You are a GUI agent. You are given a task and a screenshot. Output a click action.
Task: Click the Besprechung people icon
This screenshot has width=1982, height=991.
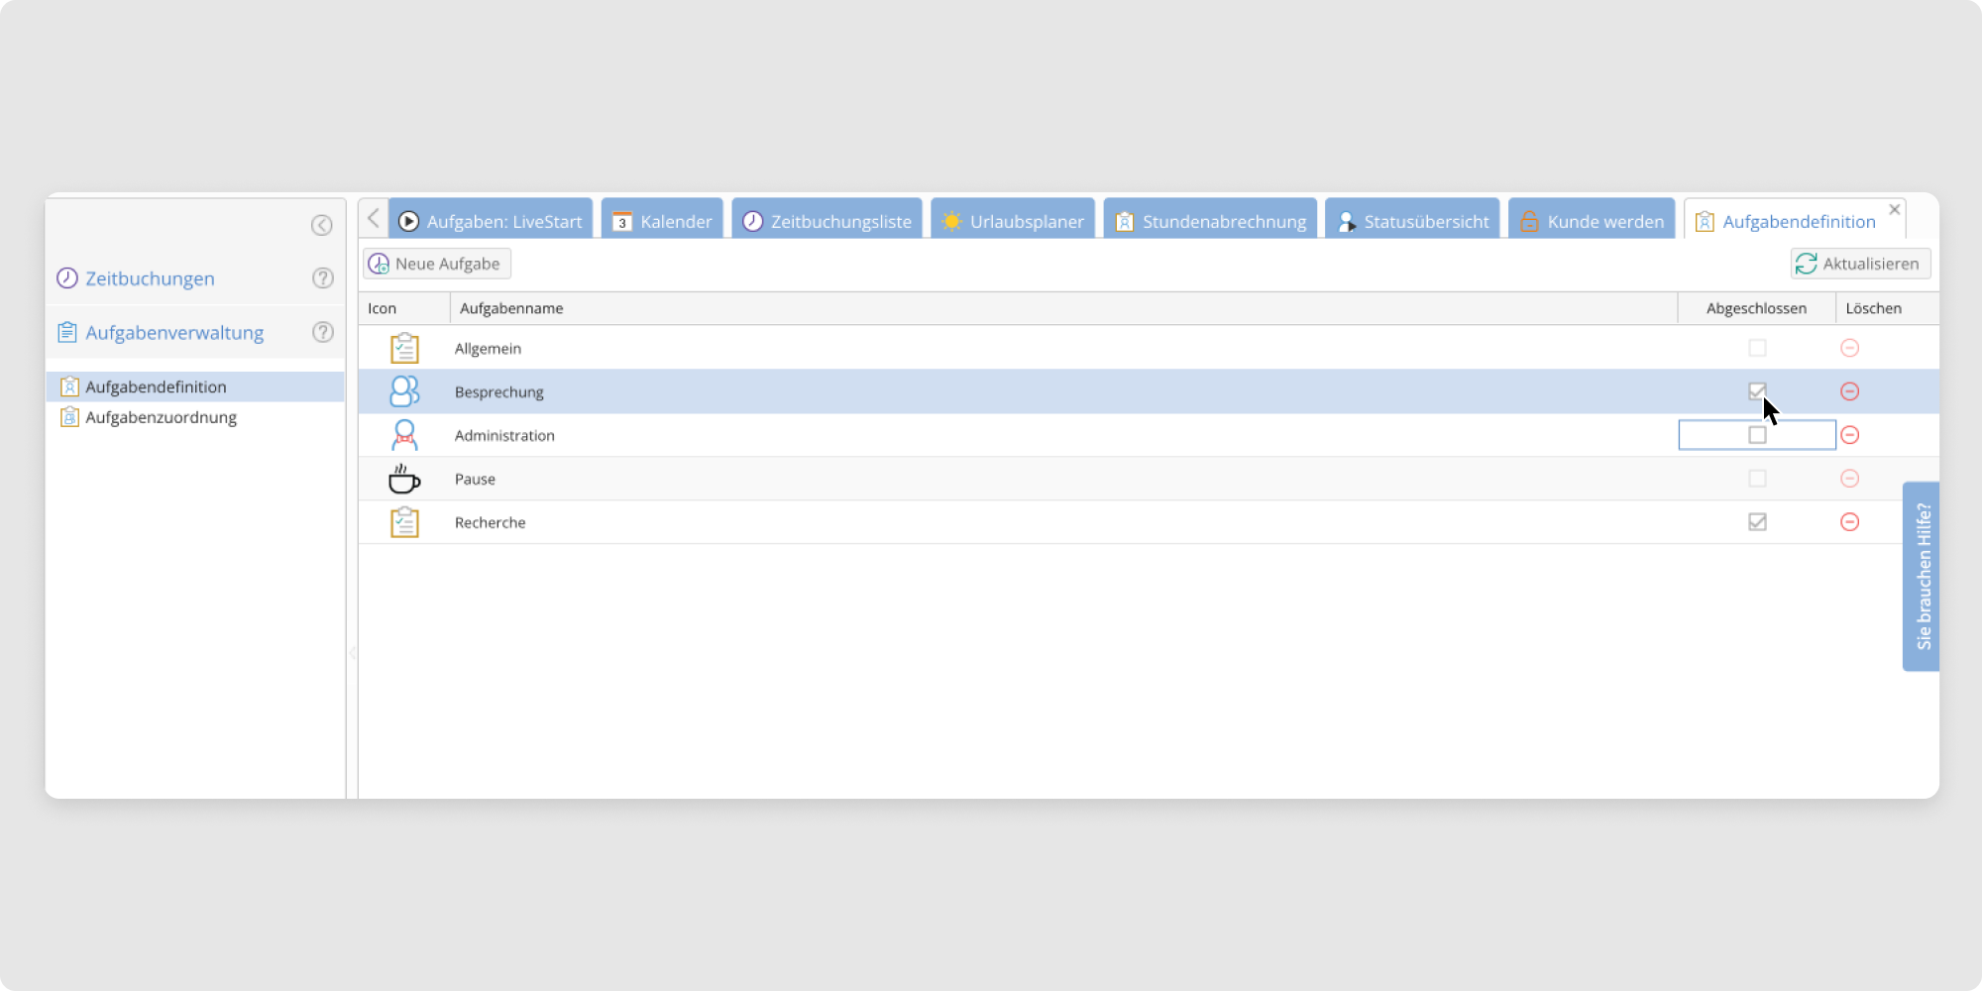404,391
